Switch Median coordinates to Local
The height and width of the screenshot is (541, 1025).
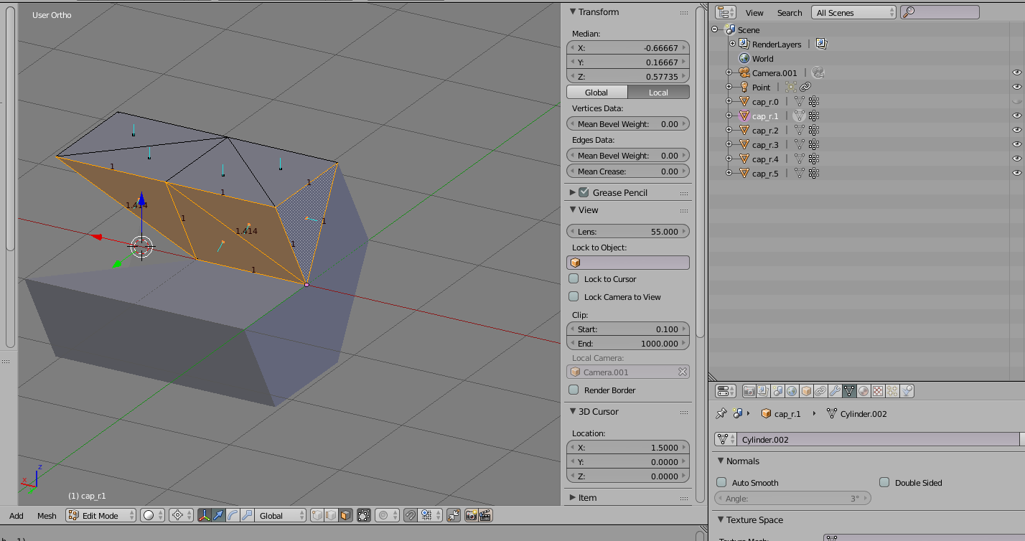658,92
